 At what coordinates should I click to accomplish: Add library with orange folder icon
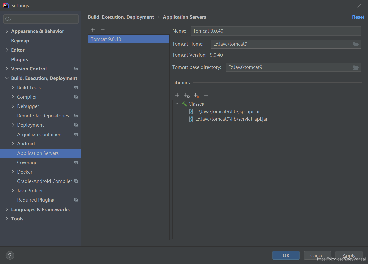[x=196, y=95]
